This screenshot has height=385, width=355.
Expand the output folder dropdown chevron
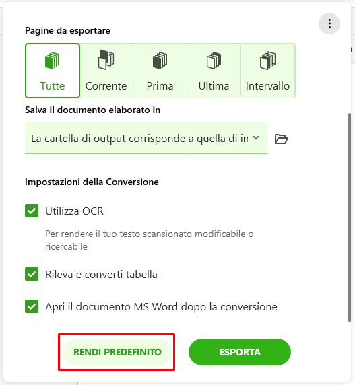(x=256, y=138)
